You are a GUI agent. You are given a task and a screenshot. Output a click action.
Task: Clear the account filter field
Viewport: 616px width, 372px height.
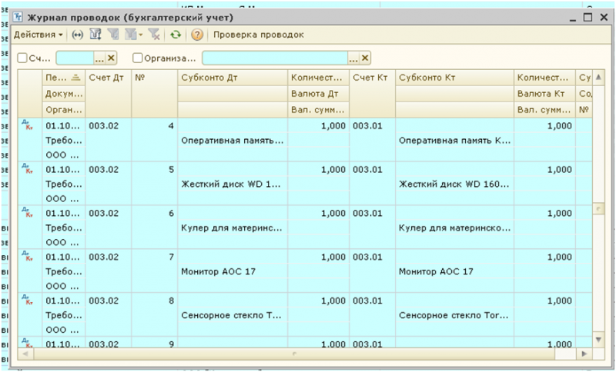pos(111,58)
